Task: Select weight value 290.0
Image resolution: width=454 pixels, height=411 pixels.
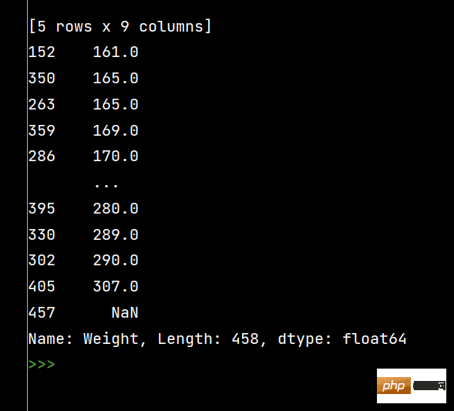Action: [x=116, y=261]
